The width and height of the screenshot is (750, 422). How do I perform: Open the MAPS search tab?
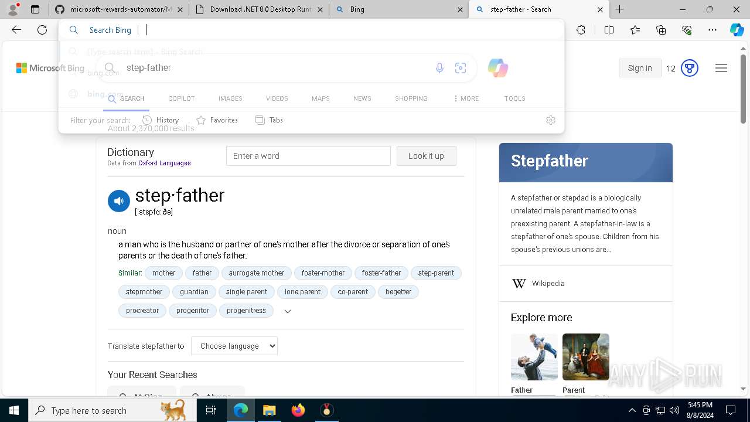pyautogui.click(x=321, y=98)
